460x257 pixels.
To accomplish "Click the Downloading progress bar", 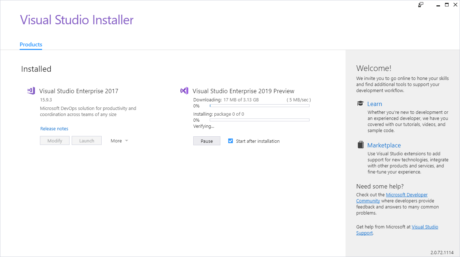I will pyautogui.click(x=260, y=106).
